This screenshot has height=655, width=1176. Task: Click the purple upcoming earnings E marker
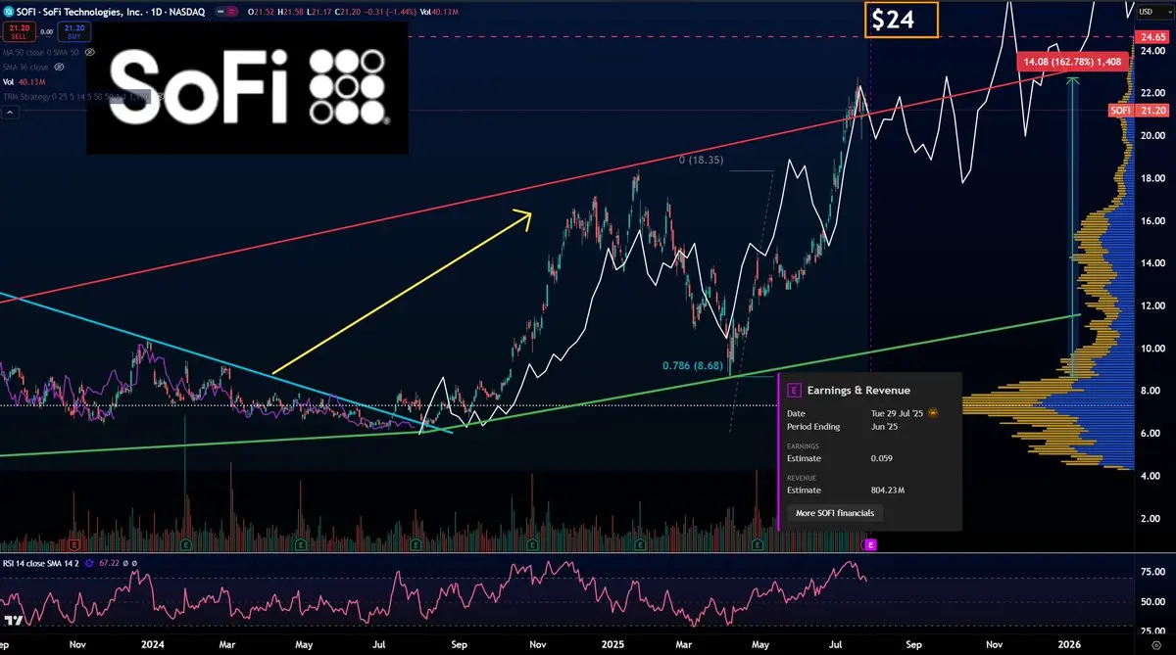[869, 542]
